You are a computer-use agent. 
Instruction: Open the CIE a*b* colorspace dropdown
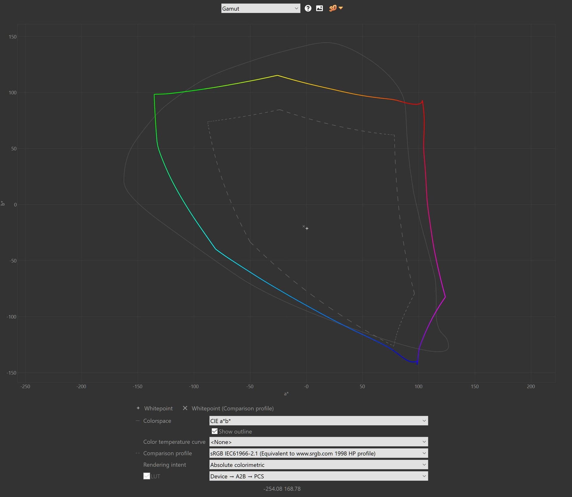(318, 421)
